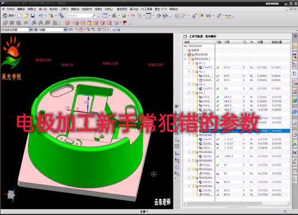
Task: Click the red prohibited icon beside PROGRAM
Action: pos(189,55)
